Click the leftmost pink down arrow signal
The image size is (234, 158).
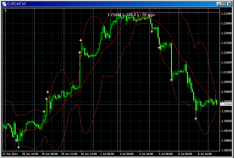tap(44, 111)
